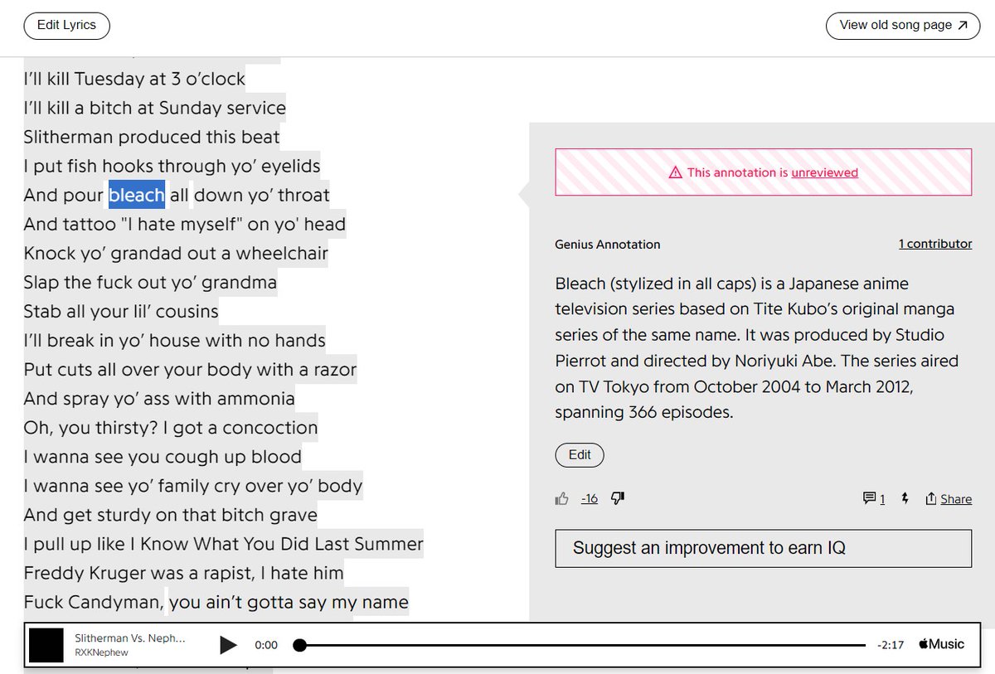The image size is (995, 674).
Task: Click the -16 vote count
Action: coord(589,498)
